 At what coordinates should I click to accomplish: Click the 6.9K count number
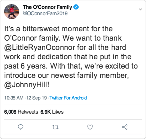click(46, 112)
